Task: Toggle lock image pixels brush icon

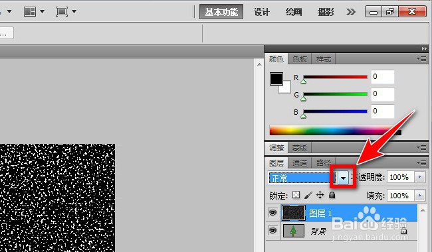Action: [308, 195]
